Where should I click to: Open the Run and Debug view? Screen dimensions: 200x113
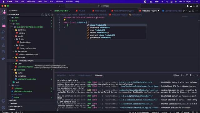pos(3,32)
